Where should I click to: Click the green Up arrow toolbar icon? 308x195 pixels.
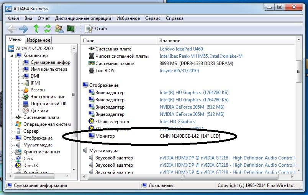[x=36, y=29]
